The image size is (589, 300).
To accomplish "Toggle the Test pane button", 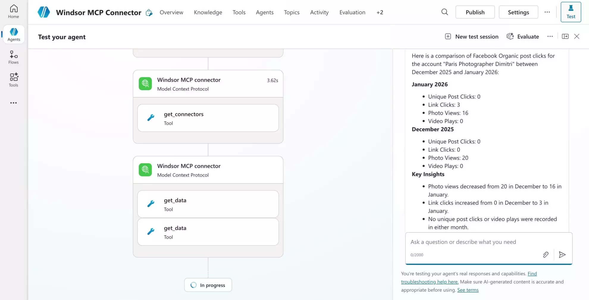I will tap(571, 12).
